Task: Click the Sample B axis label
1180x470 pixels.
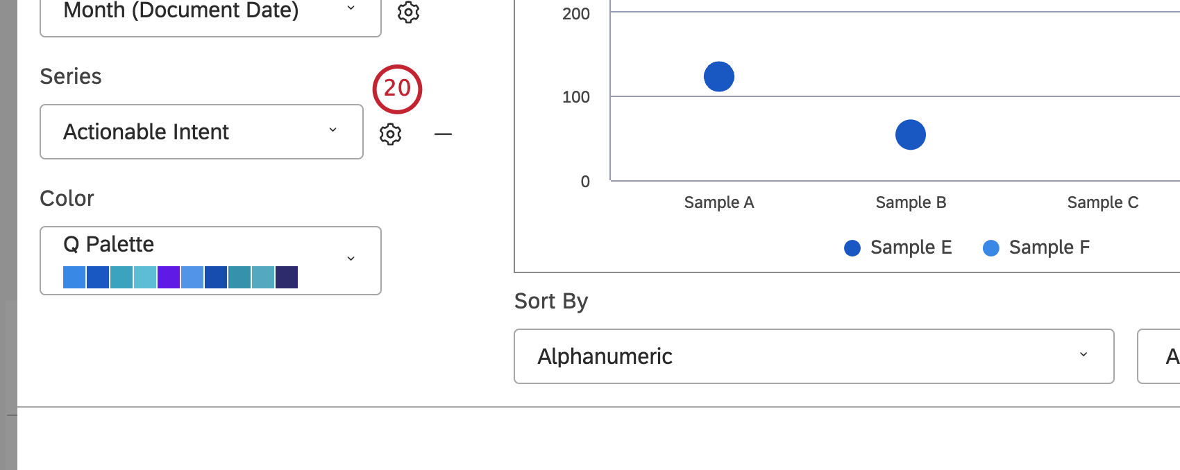Action: [x=911, y=202]
